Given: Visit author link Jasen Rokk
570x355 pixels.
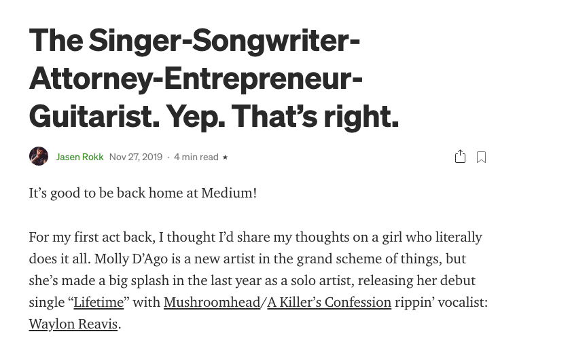Looking at the screenshot, I should 79,157.
